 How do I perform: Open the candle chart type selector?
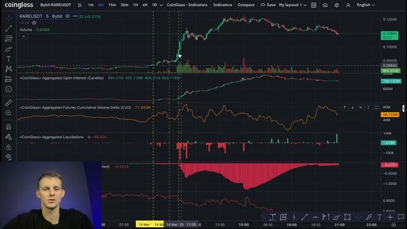coord(79,5)
